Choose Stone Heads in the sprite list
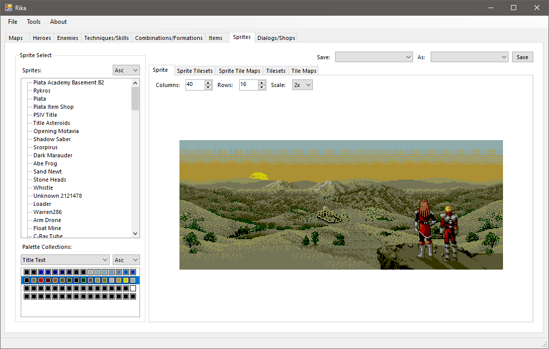This screenshot has width=549, height=349. click(x=50, y=180)
